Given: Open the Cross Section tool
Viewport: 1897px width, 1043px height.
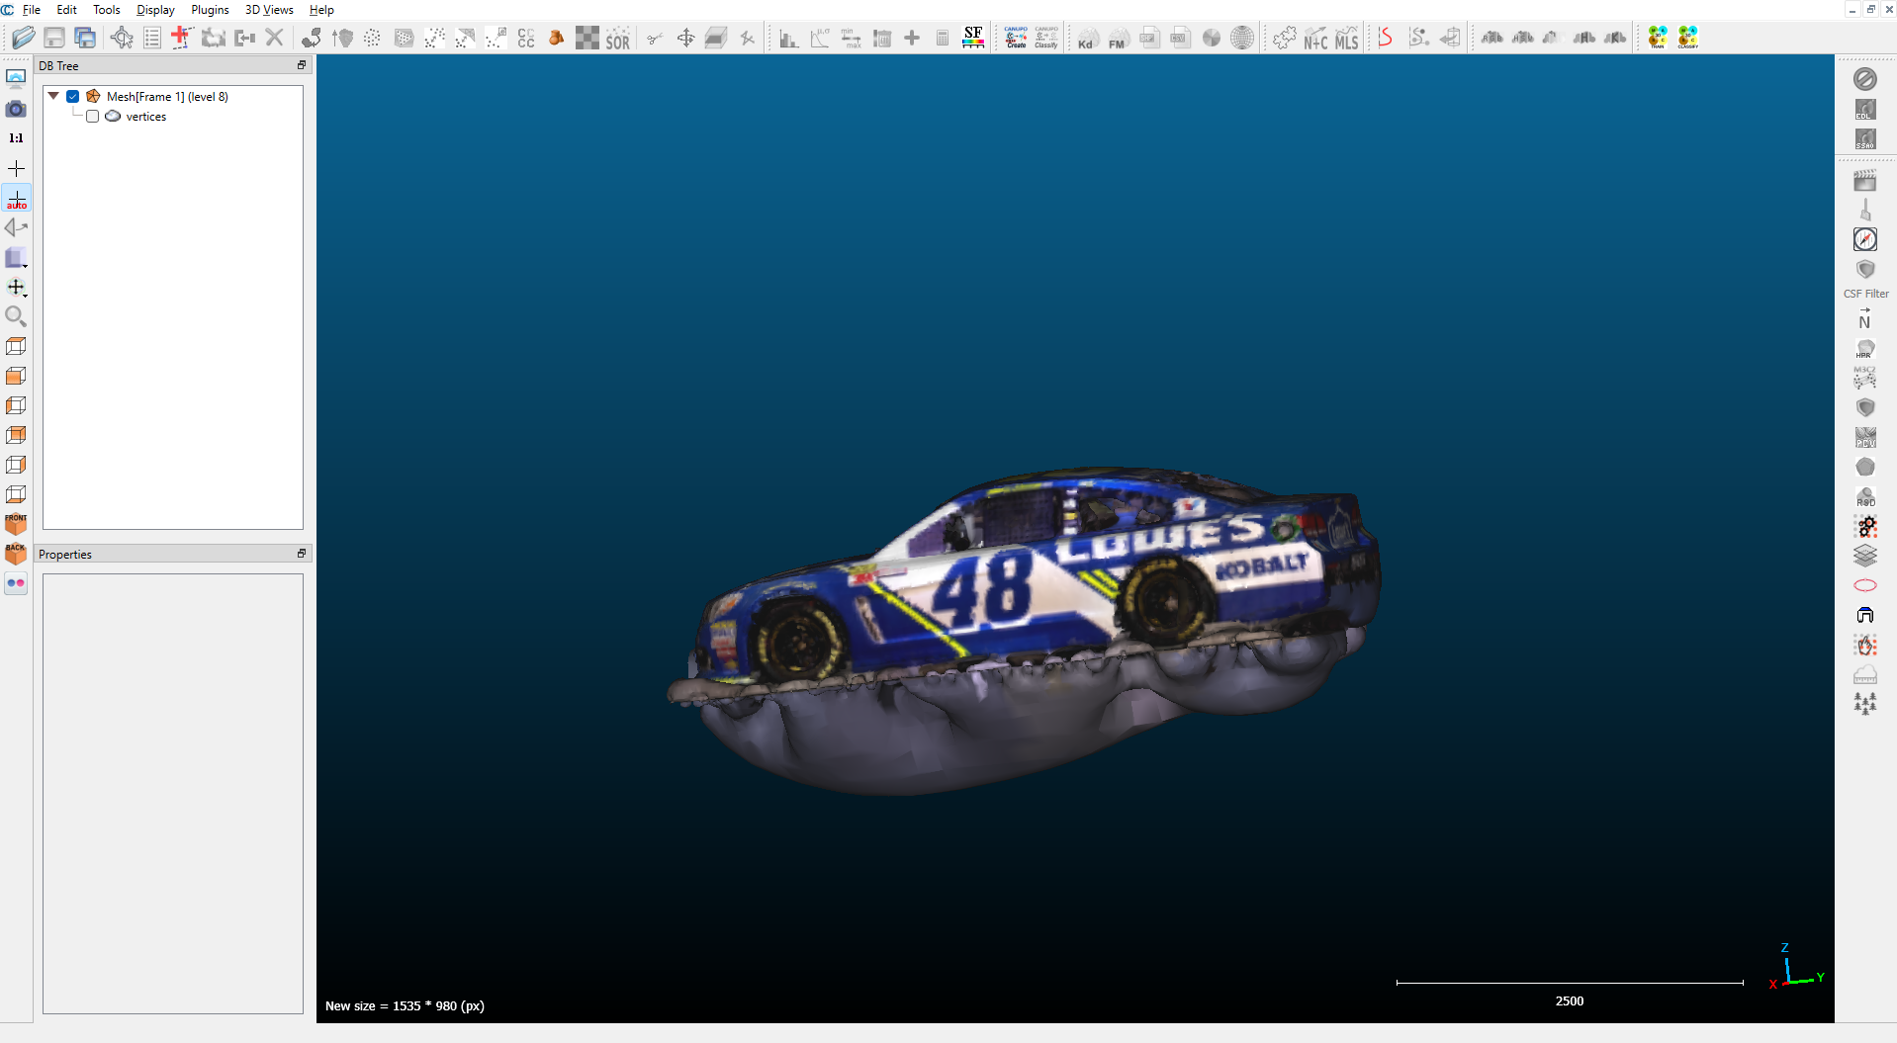Looking at the screenshot, I should pyautogui.click(x=716, y=38).
